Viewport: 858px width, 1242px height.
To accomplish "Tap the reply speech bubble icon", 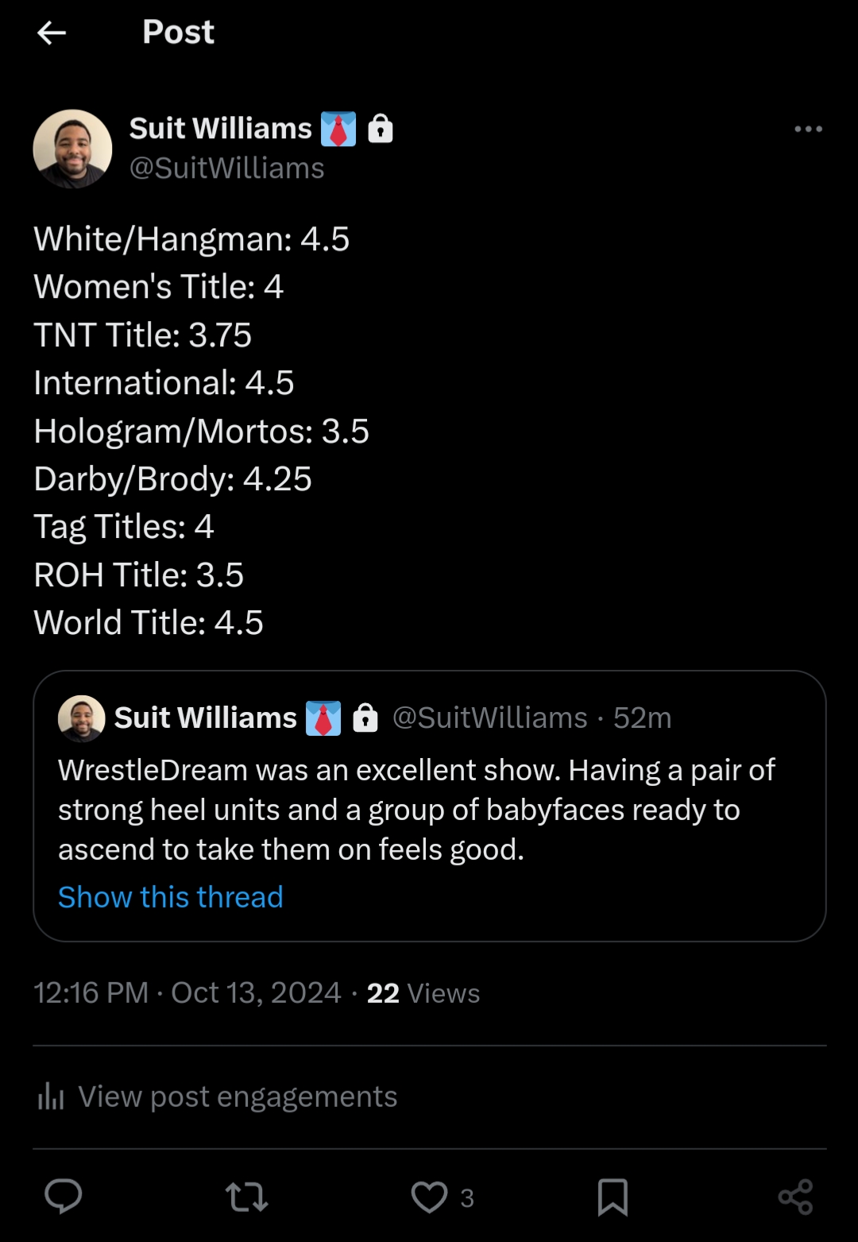I will 64,1196.
